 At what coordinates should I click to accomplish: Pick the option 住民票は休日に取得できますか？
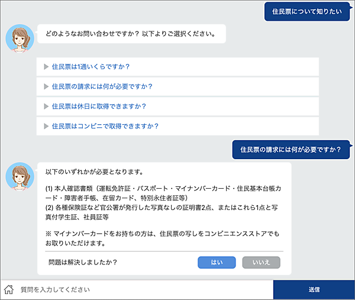tap(99, 106)
